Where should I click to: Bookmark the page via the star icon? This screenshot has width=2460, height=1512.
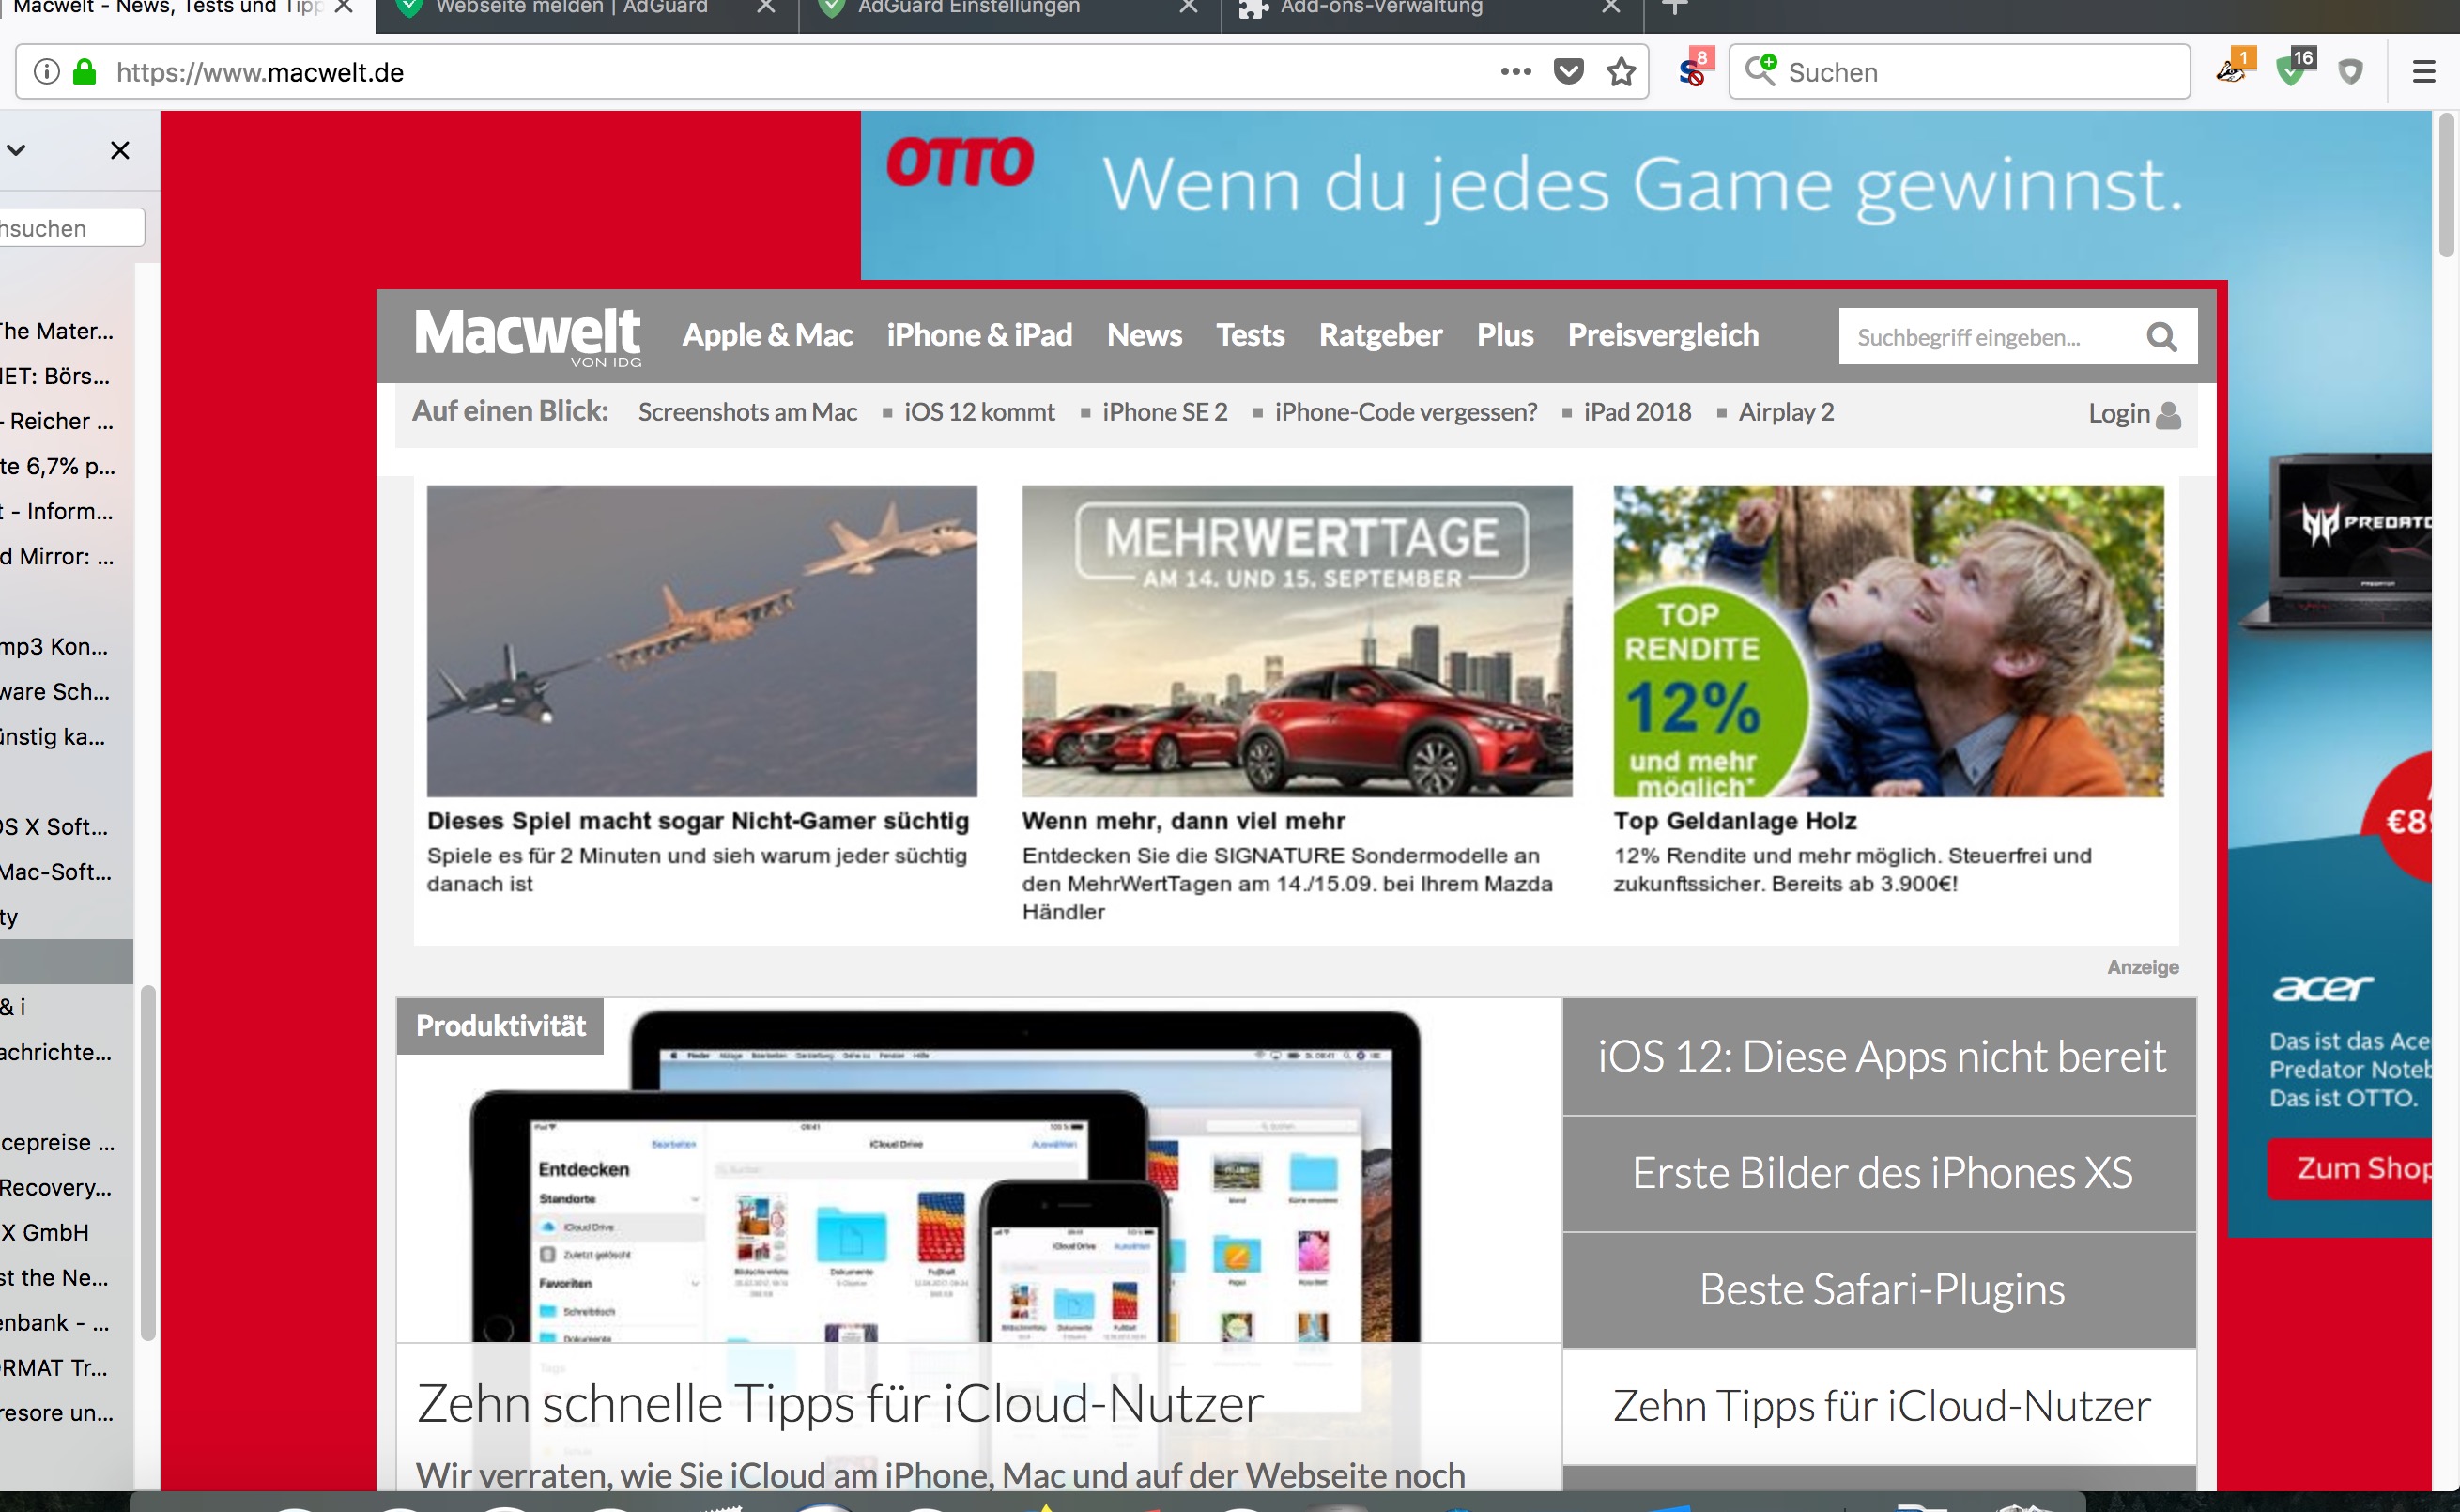pos(1620,71)
